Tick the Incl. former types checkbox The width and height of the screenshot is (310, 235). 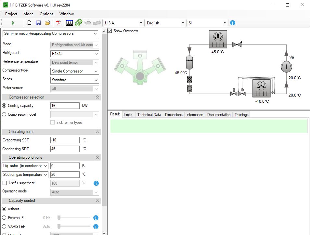53,123
